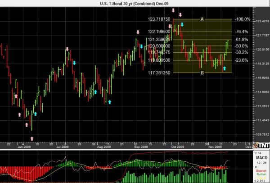Click the Bullish legend text

pyautogui.click(x=261, y=175)
